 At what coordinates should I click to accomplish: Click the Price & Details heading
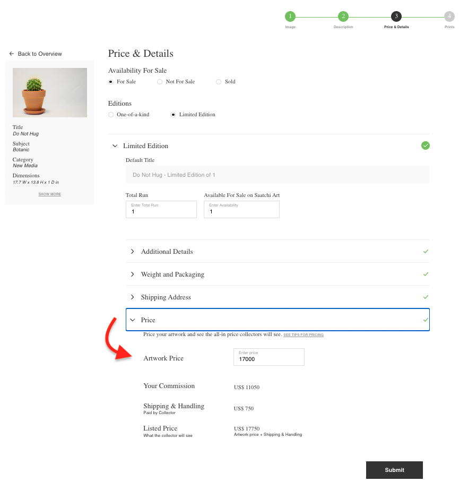click(x=141, y=54)
